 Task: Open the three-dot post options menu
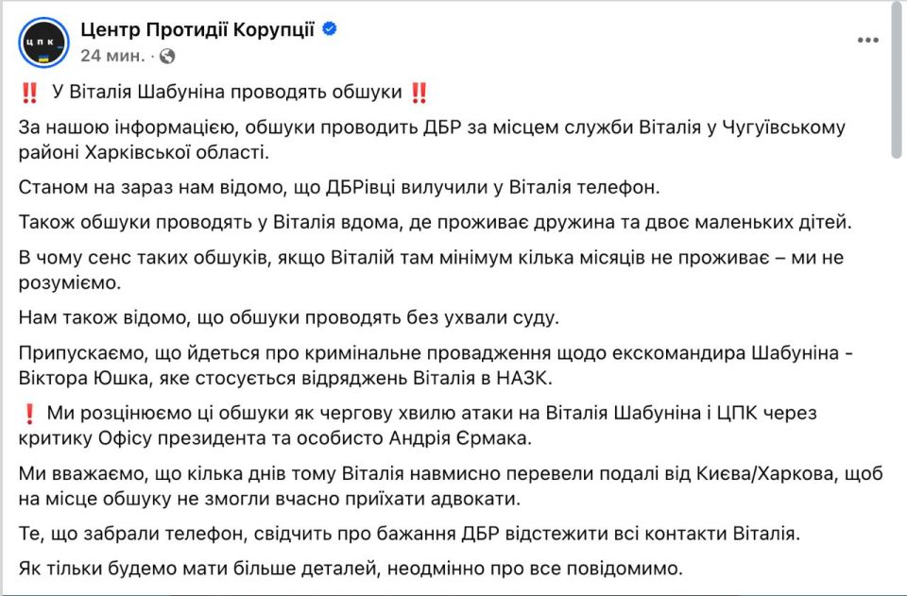tap(867, 40)
